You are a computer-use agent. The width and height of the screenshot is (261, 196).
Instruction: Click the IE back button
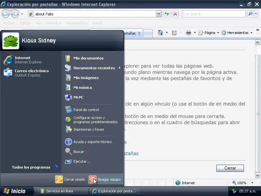click(6, 14)
